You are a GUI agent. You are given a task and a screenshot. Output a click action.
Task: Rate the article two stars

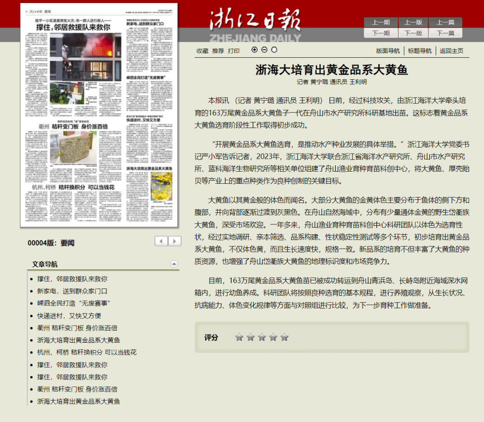pos(251,337)
